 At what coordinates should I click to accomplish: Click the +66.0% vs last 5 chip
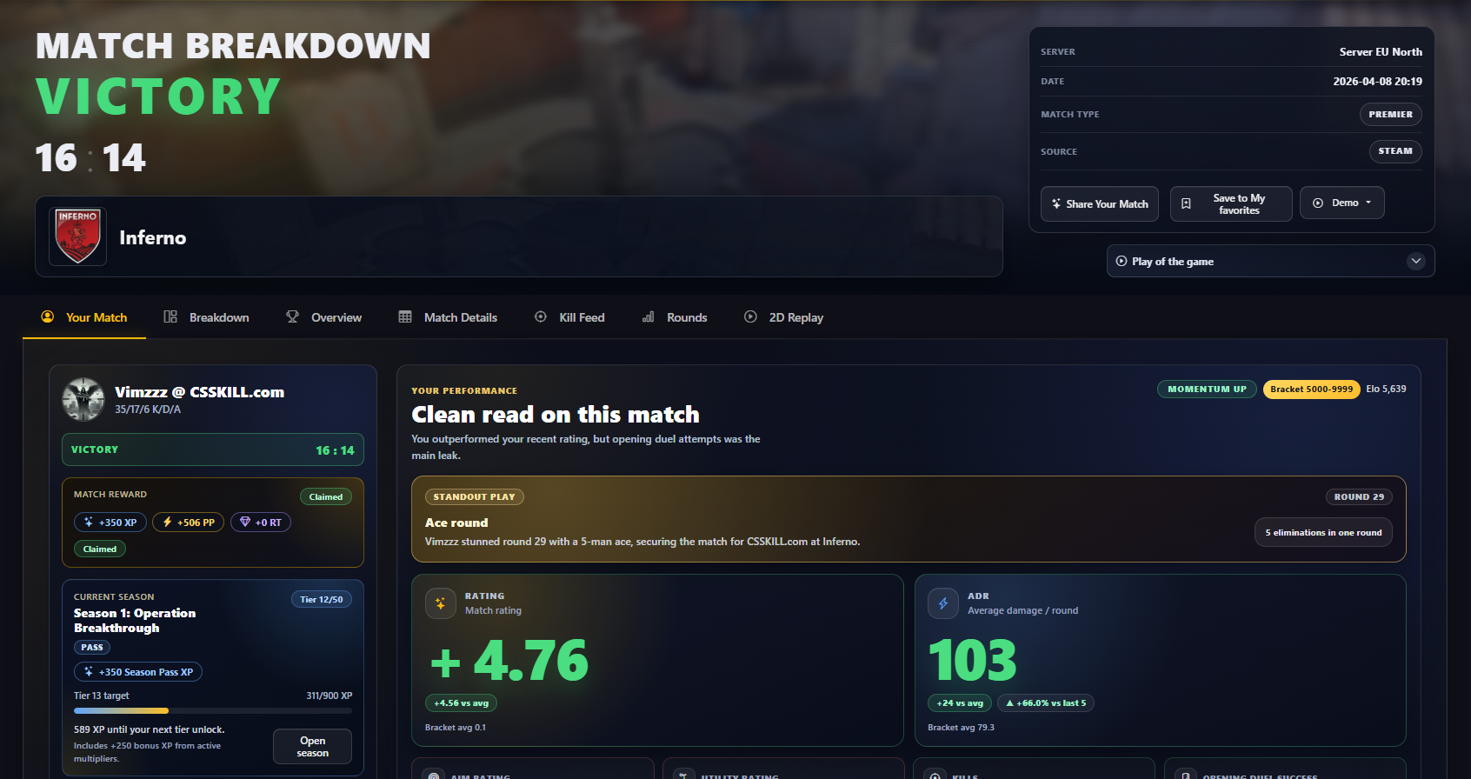[x=1046, y=702]
